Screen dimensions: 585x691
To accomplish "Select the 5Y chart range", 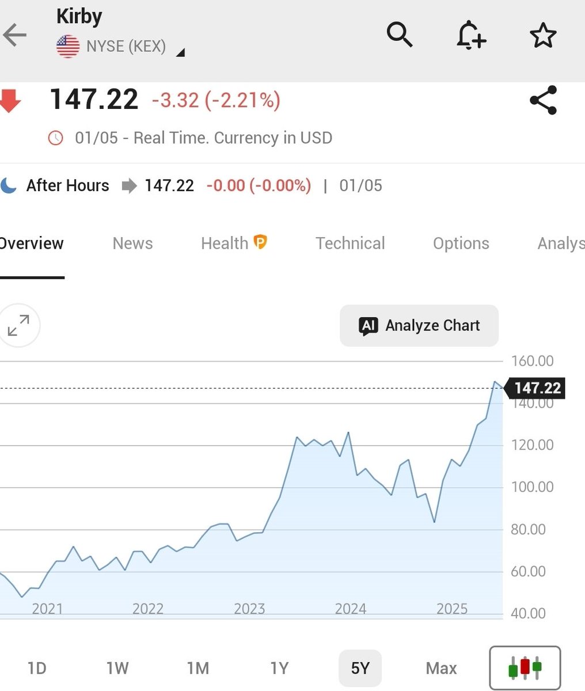I will pos(360,668).
